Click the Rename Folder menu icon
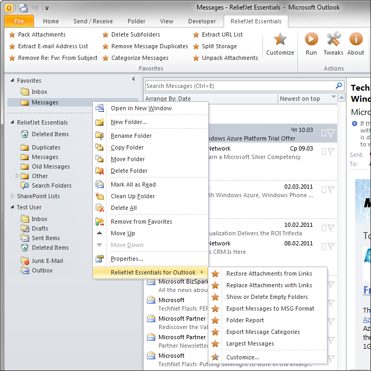Viewport: 371px width, 371px height. 100,136
